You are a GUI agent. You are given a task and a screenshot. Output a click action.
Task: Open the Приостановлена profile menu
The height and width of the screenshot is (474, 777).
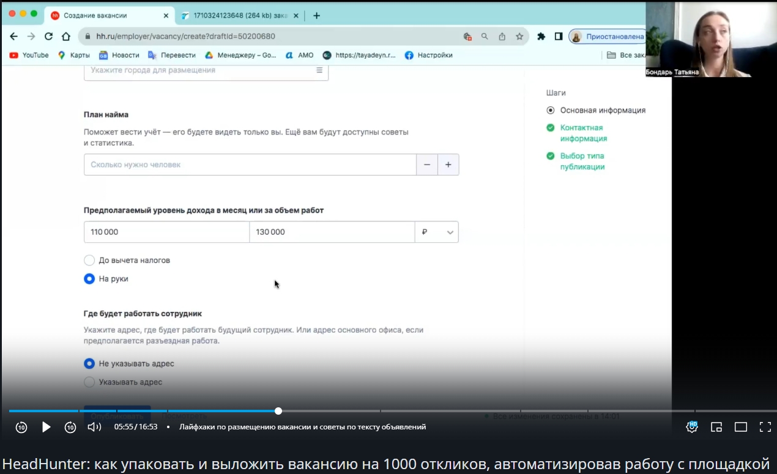click(607, 37)
